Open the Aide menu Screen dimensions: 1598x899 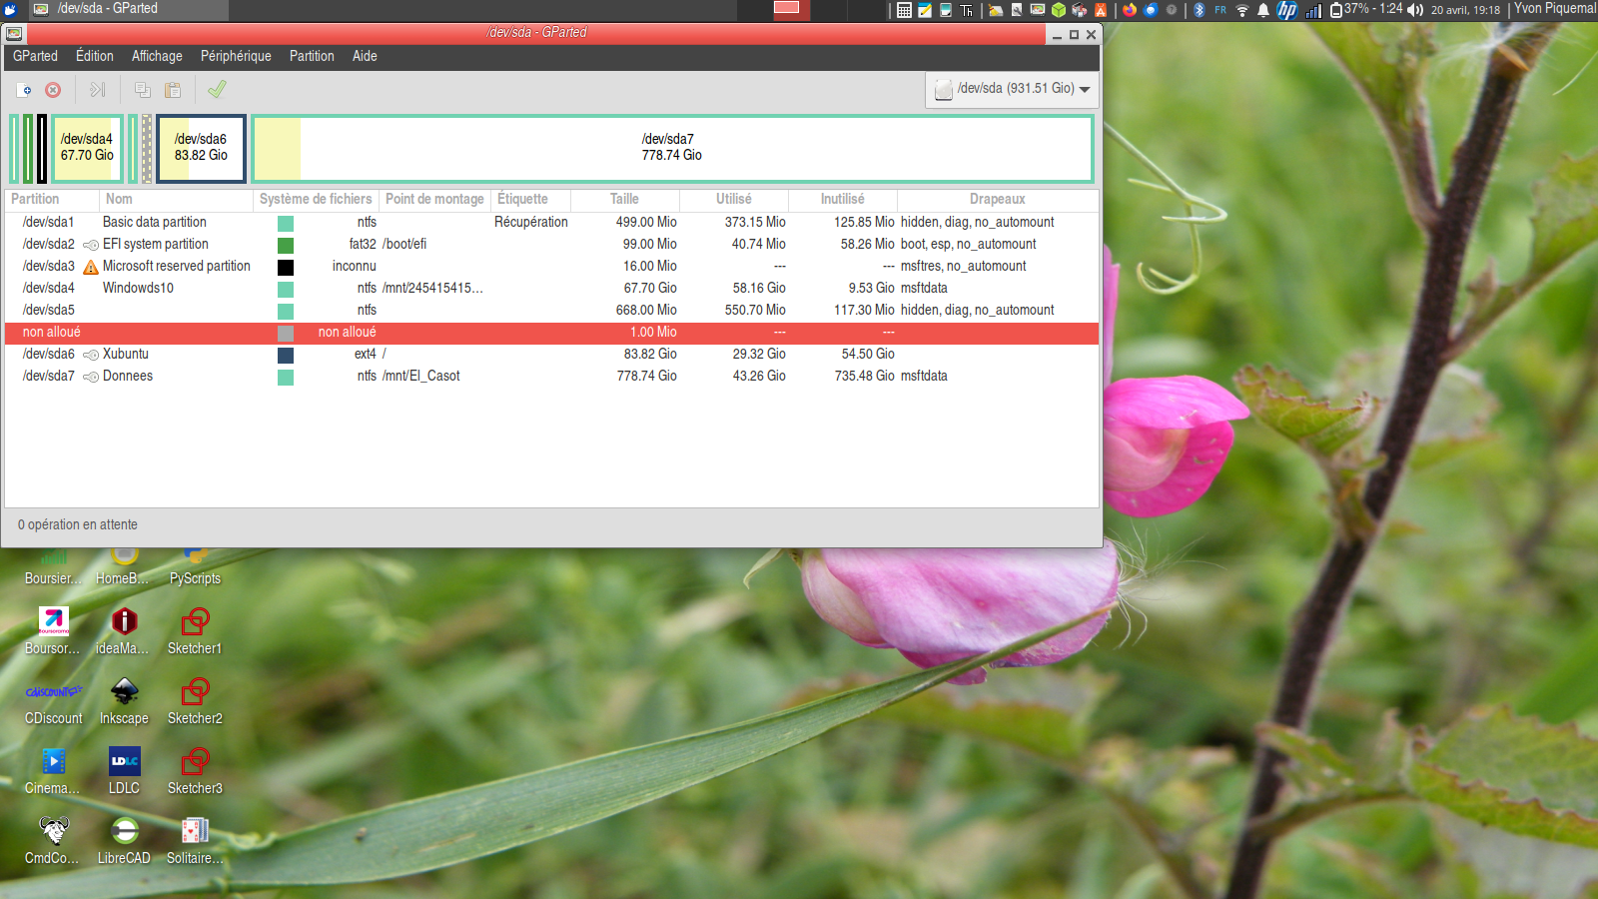(x=365, y=56)
